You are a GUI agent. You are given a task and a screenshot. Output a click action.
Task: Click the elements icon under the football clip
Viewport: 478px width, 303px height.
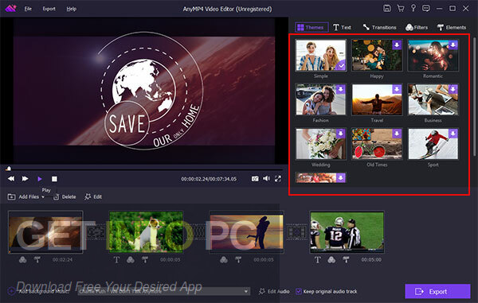click(346, 259)
